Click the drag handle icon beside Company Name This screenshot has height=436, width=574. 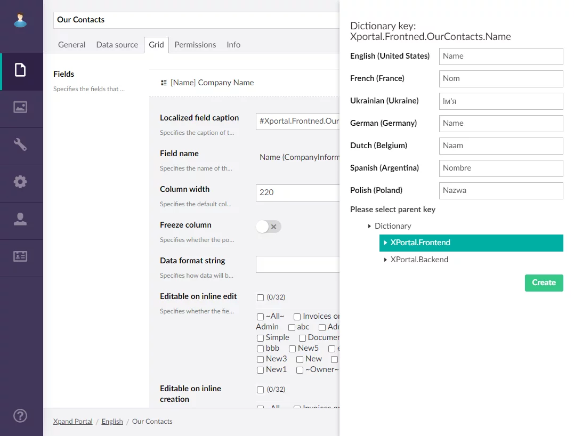click(x=164, y=83)
